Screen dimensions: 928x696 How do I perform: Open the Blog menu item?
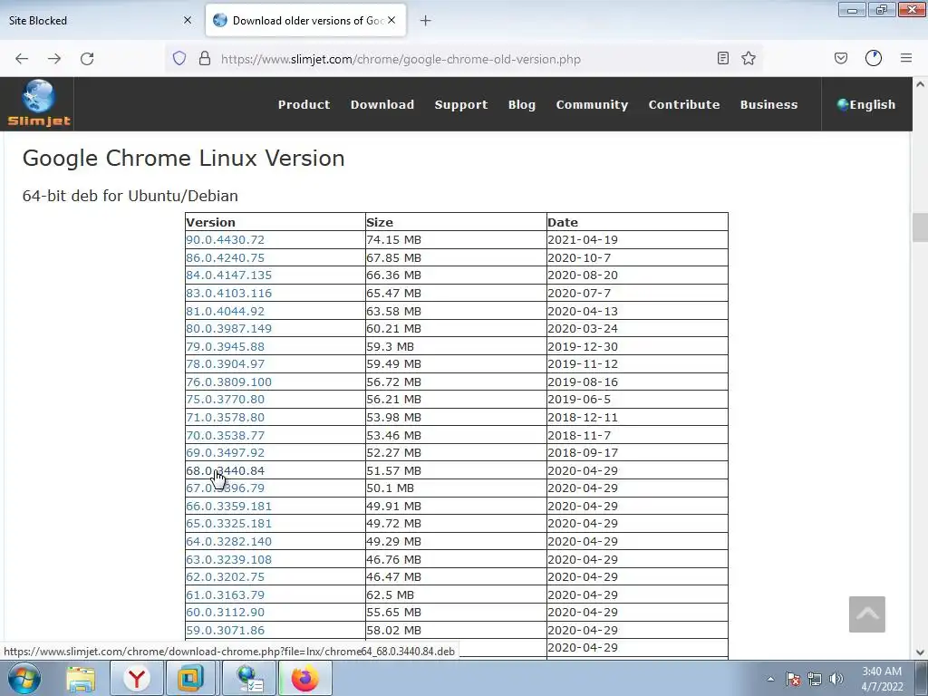[x=522, y=105]
